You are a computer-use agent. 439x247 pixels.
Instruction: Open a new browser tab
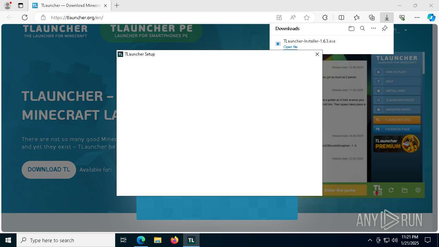117,5
